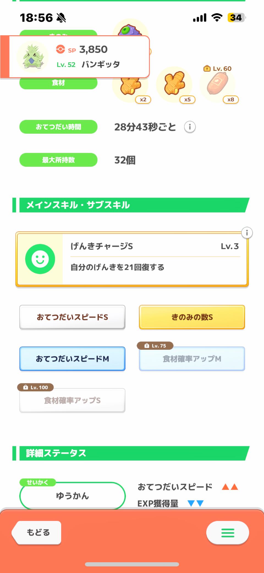This screenshot has width=264, height=573.
Task: Tap the ゆうかん nature box
Action: (72, 496)
